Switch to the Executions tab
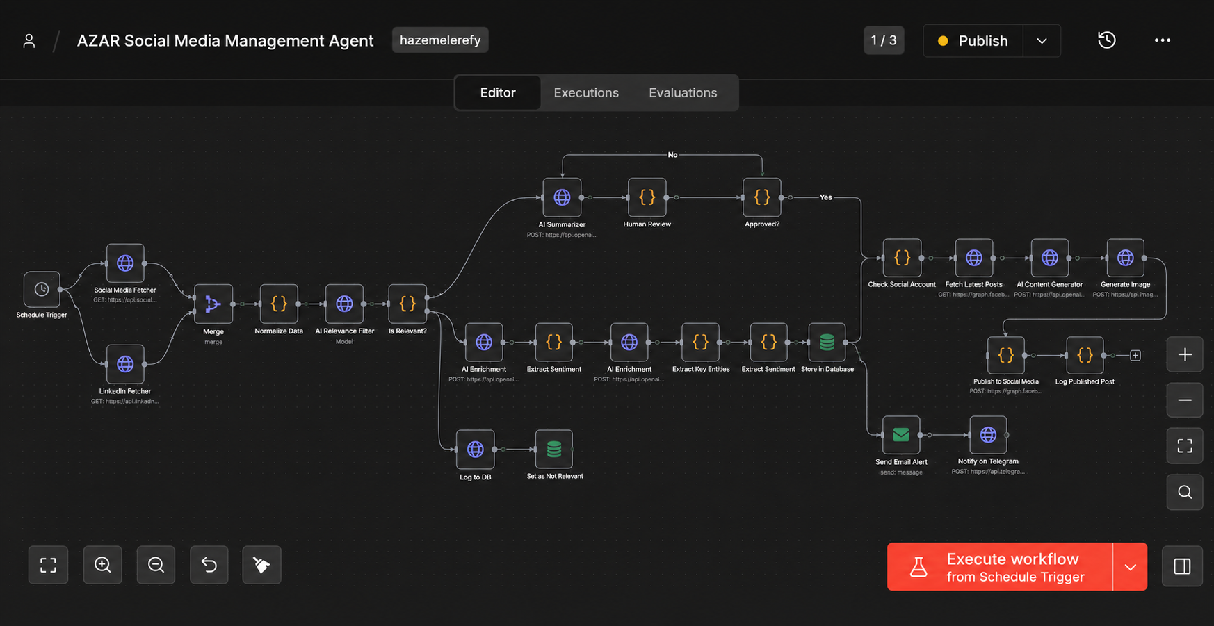Viewport: 1214px width, 626px height. [x=586, y=92]
